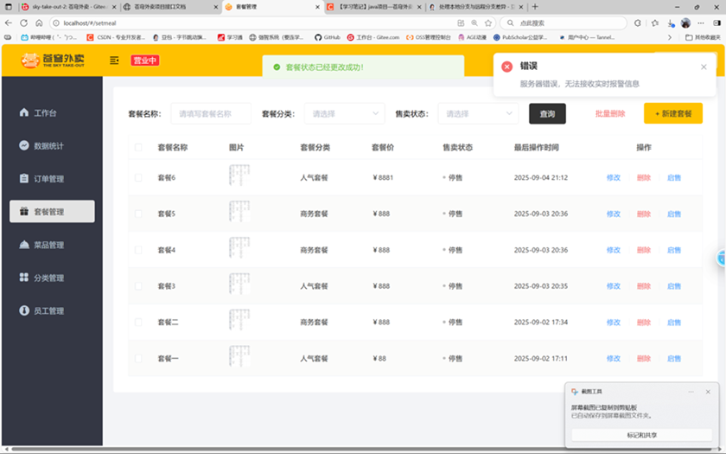Image resolution: width=726 pixels, height=454 pixels.
Task: Open a new browser tab
Action: tap(535, 7)
